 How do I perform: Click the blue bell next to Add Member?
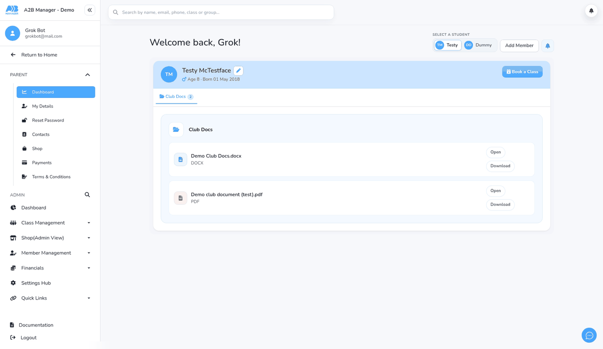click(x=547, y=46)
